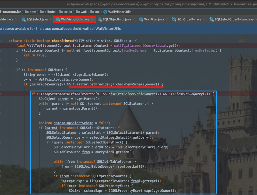Click the class icon on SQLSelect.java tab
The width and height of the screenshot is (257, 195).
point(24,19)
